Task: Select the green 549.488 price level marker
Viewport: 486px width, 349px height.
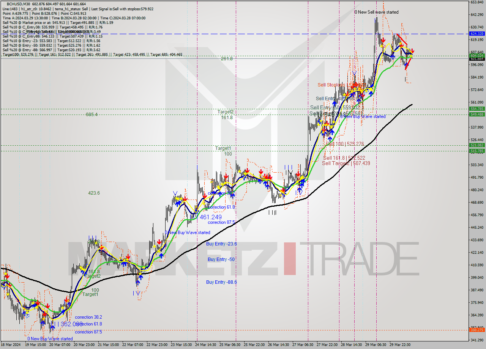Action: (477, 114)
